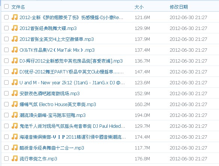Sort by the 修改日期 column header
This screenshot has width=219, height=166.
pyautogui.click(x=179, y=7)
